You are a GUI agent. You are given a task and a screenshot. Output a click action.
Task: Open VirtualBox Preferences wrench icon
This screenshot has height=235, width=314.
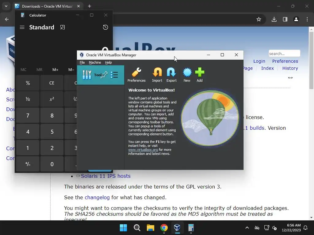[x=136, y=75]
